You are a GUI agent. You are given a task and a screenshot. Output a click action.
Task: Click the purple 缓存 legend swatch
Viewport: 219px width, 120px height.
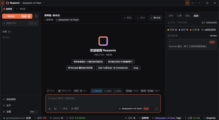tap(179, 30)
